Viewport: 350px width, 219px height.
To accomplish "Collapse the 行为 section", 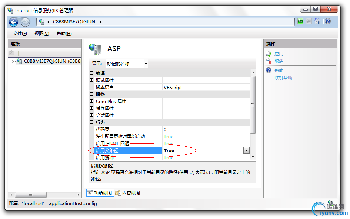I will (x=92, y=122).
